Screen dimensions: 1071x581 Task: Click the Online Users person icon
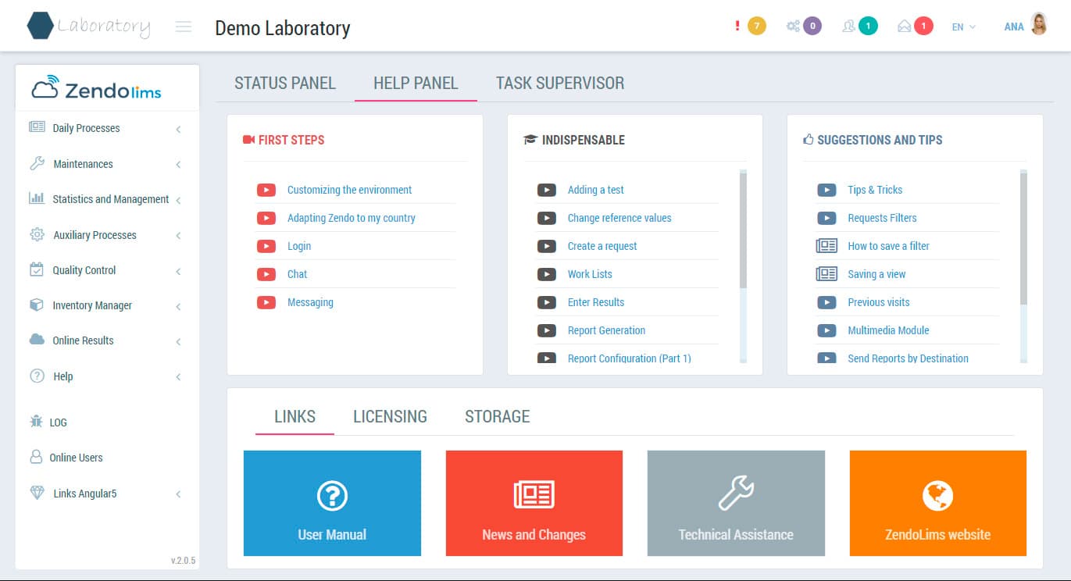tap(36, 457)
